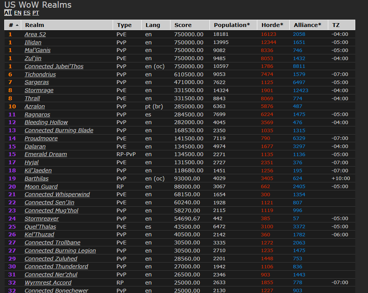Open the Wyrmrest Accord realm link
The height and width of the screenshot is (293, 368).
point(48,283)
